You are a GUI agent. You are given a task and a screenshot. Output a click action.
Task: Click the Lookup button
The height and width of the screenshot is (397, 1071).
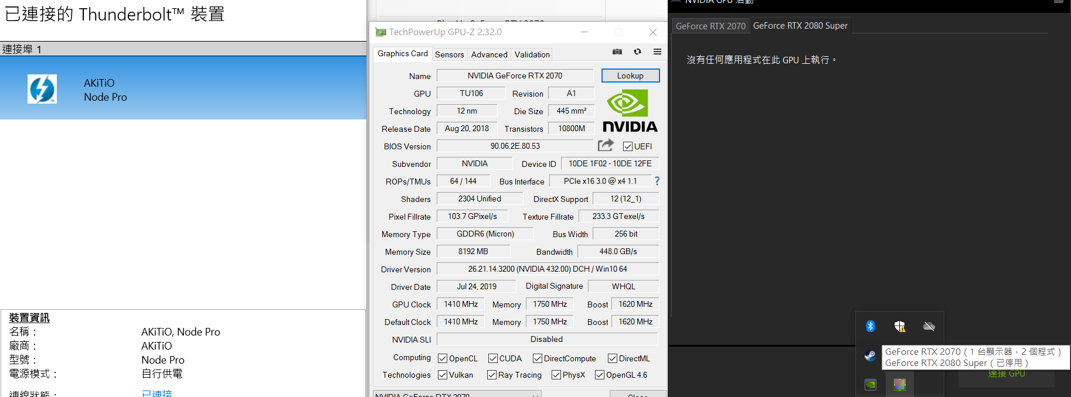(630, 76)
